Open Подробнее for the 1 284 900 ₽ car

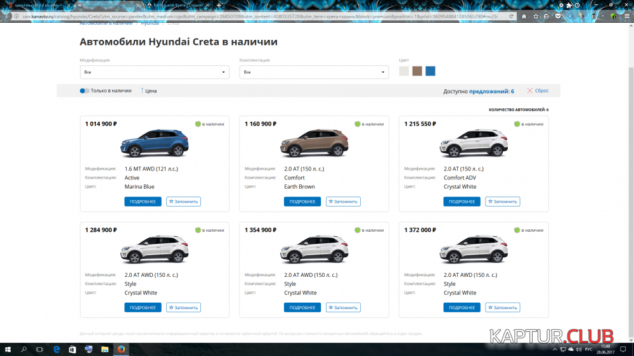coord(143,307)
